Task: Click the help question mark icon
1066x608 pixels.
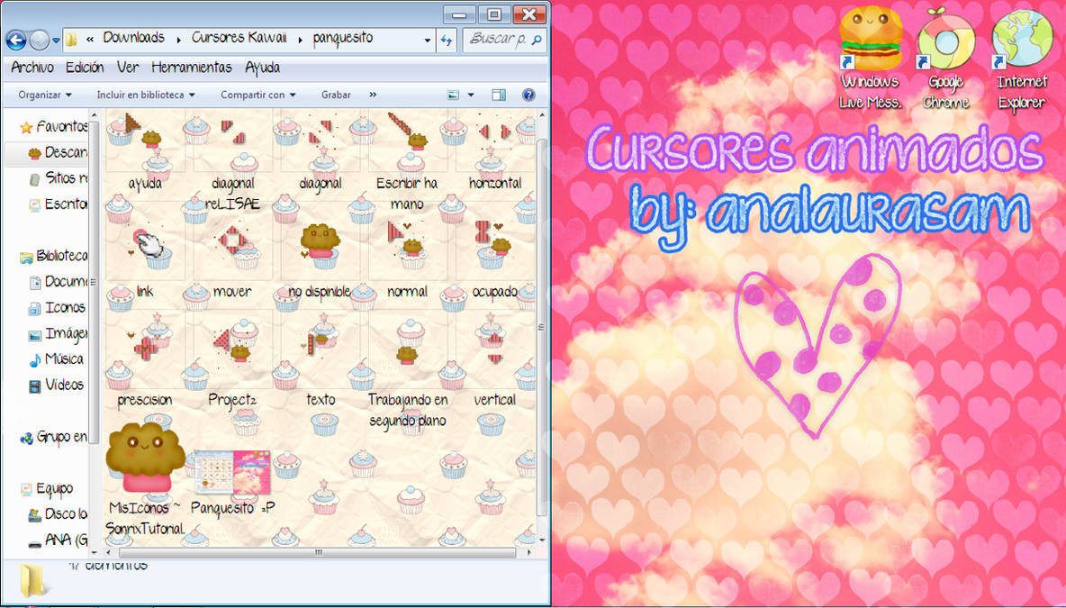Action: pos(528,94)
